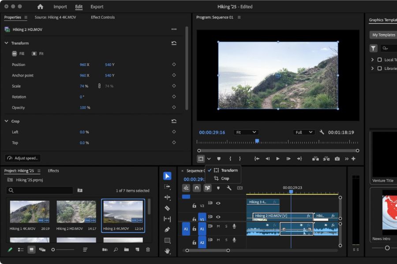Toggle Scale constrain proportions link
The image size is (397, 264).
tap(99, 86)
